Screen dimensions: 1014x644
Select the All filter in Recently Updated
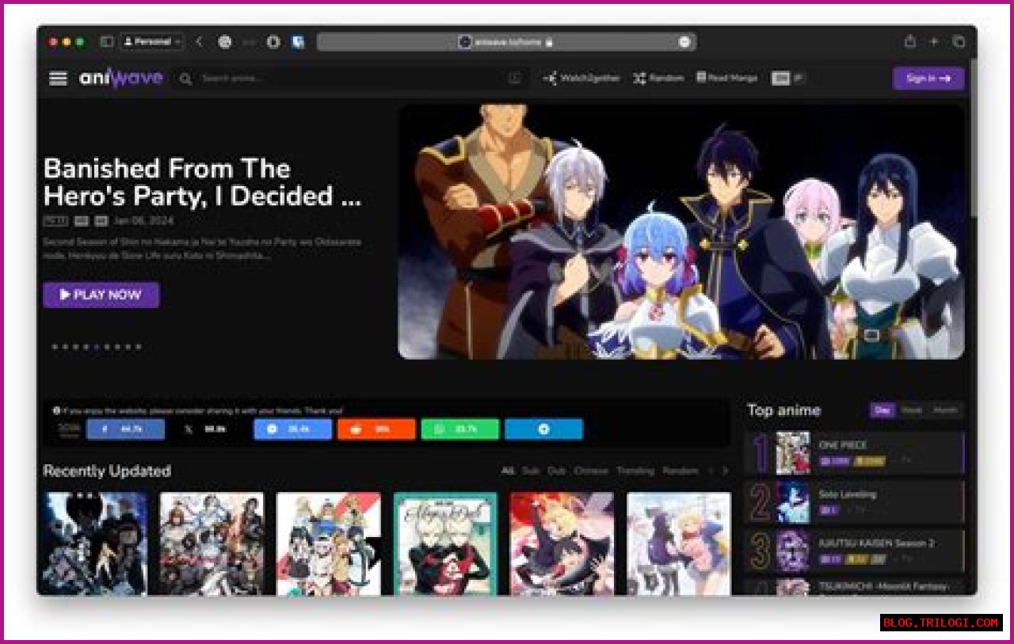507,471
